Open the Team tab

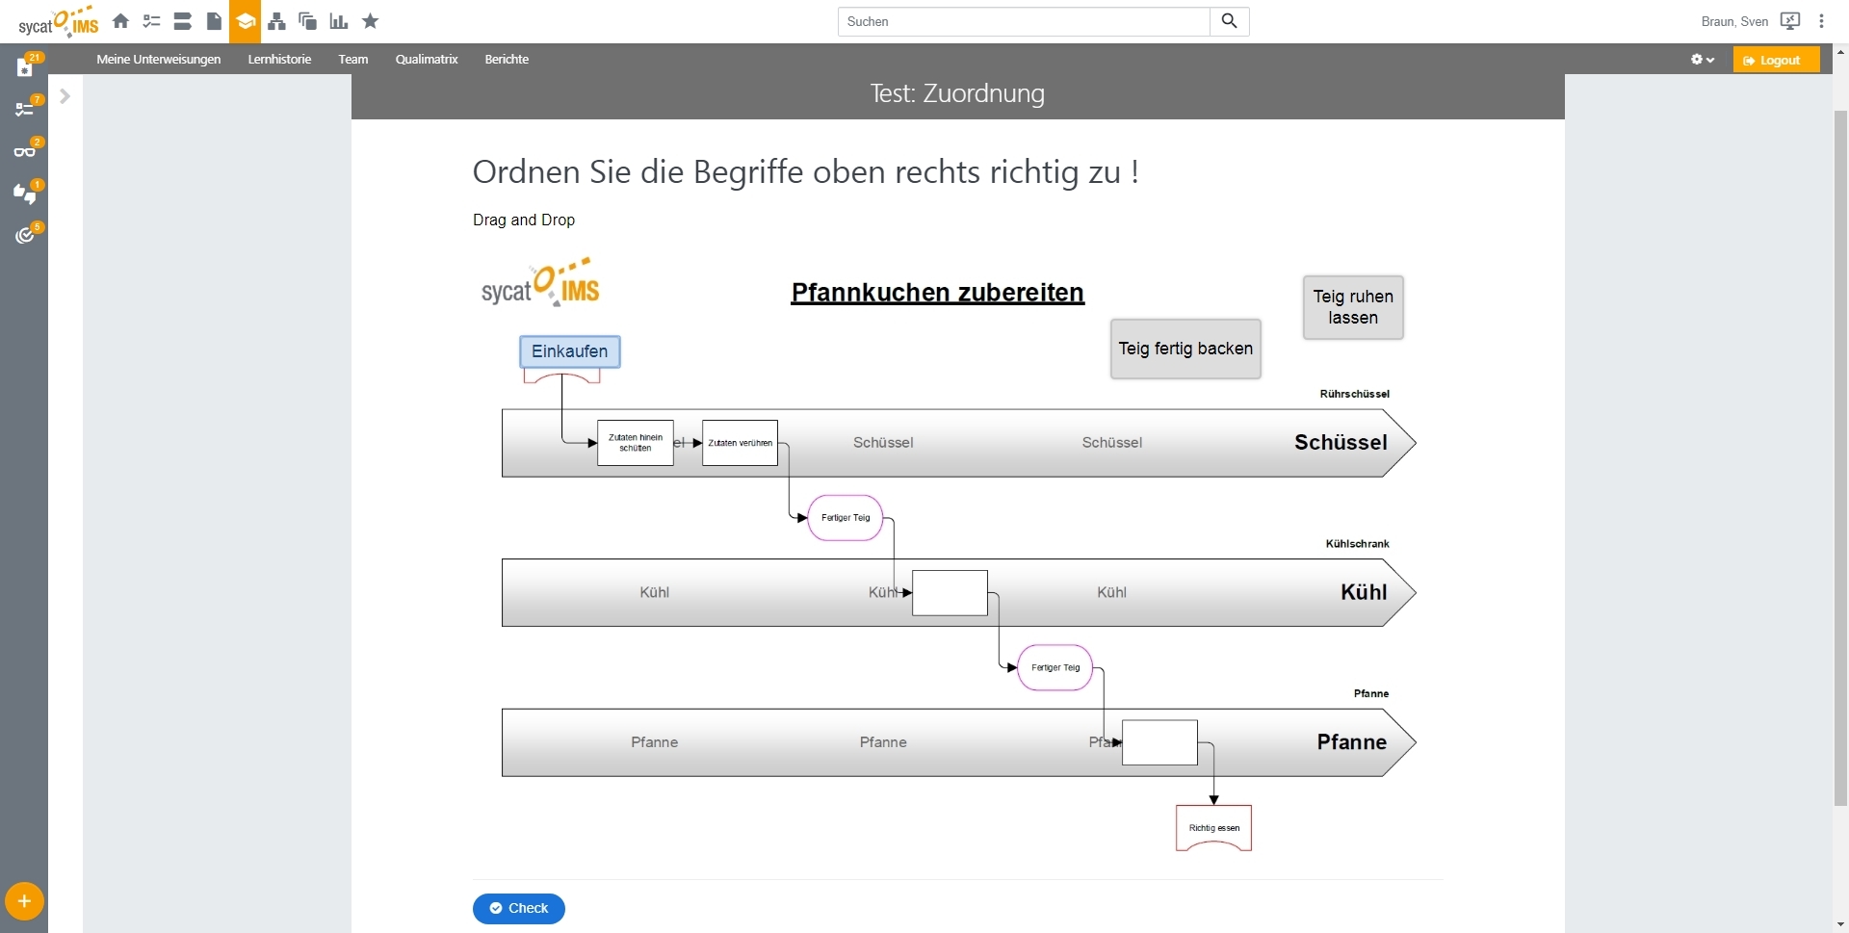[353, 60]
